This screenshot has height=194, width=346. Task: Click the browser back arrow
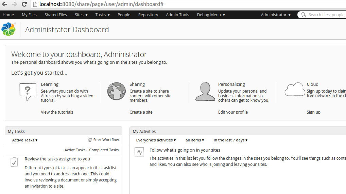[4, 4]
